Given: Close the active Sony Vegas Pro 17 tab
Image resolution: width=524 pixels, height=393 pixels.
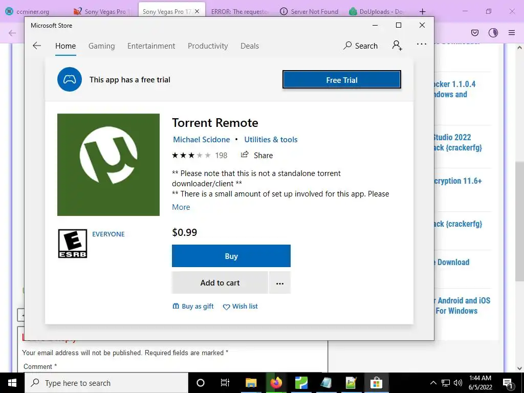Looking at the screenshot, I should [197, 11].
